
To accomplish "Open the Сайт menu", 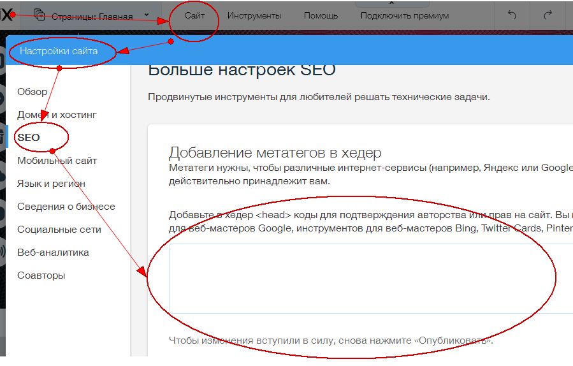I will pos(194,15).
